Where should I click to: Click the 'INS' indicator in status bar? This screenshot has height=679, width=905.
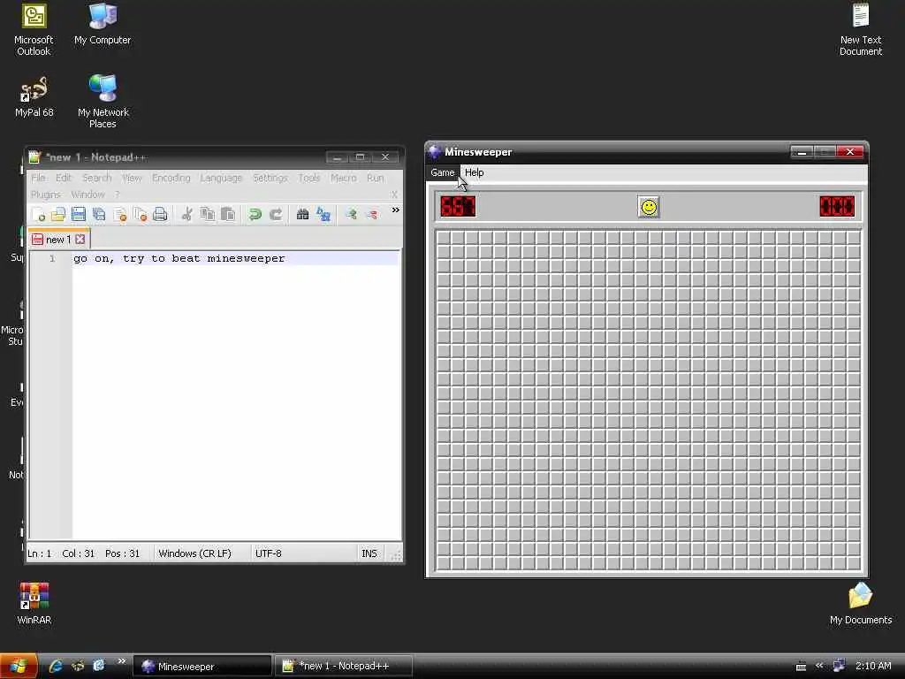click(369, 553)
